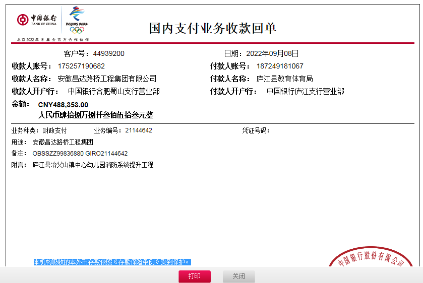Click payee name 安徽昌达路桥工程集团有限公司
Image resolution: width=423 pixels, height=283 pixels.
click(107, 79)
